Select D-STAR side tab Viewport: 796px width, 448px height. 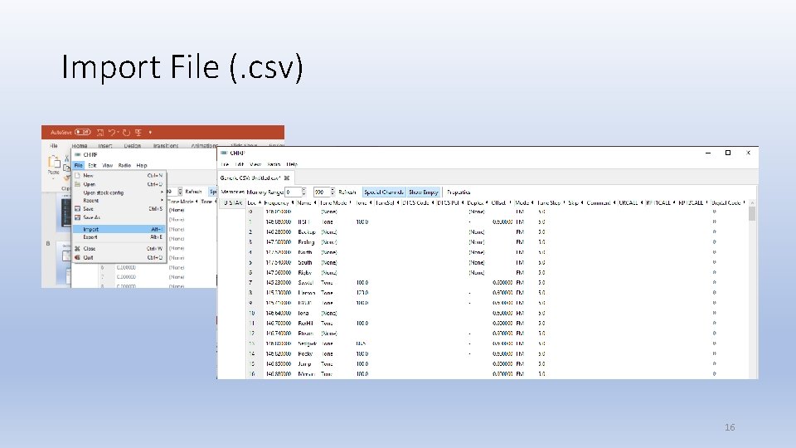232,202
